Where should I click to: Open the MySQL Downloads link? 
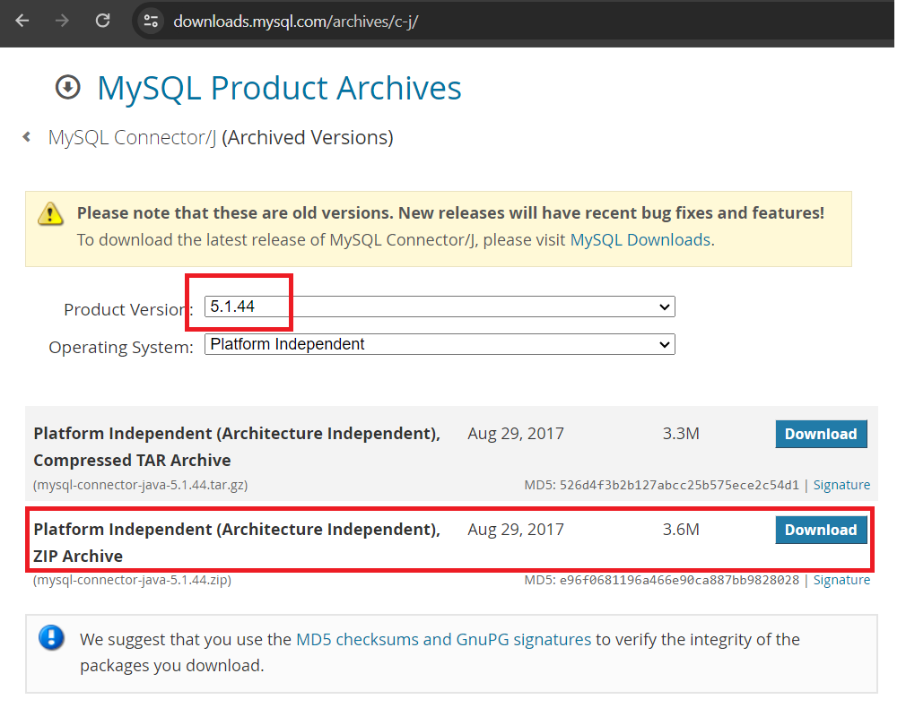pyautogui.click(x=640, y=240)
